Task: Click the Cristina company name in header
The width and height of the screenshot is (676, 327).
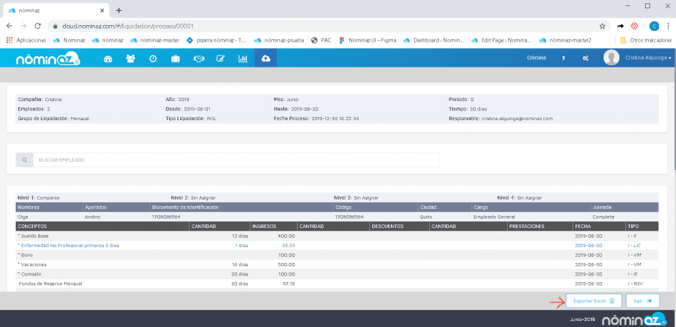Action: 536,58
